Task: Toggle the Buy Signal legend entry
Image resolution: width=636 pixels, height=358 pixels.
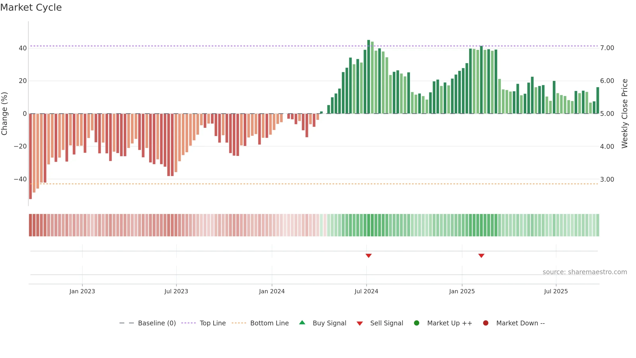Action: coord(323,323)
